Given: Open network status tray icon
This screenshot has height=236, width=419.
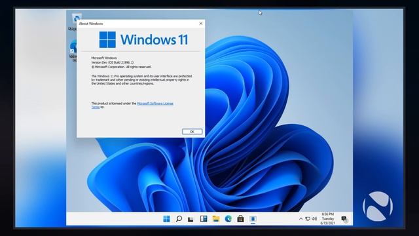Looking at the screenshot, I should (308, 219).
